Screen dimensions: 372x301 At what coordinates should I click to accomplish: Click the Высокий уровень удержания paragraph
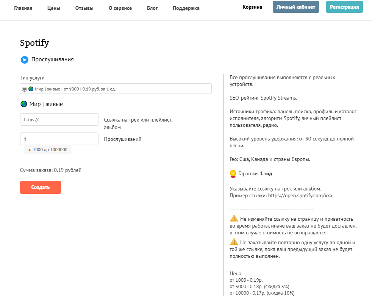[x=292, y=142]
